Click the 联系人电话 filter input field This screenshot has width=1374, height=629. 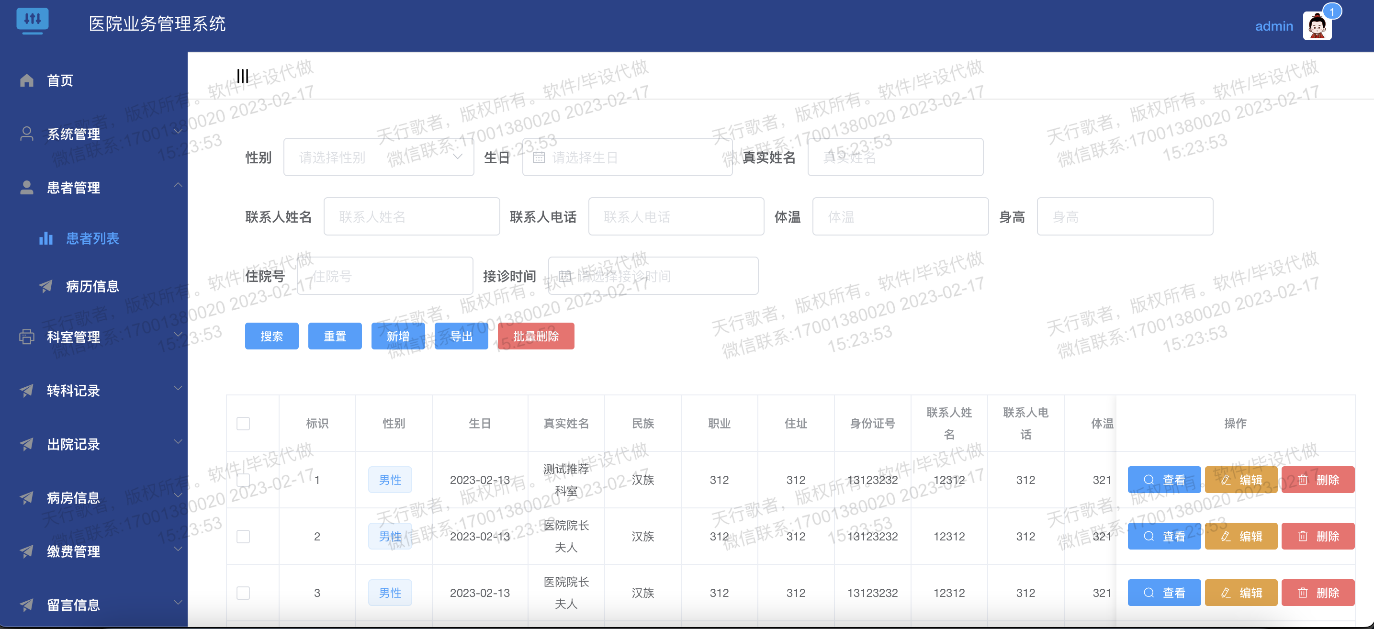(676, 216)
